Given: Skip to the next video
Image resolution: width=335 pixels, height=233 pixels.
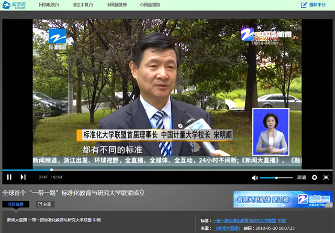Looking at the screenshot, I should click(x=23, y=177).
